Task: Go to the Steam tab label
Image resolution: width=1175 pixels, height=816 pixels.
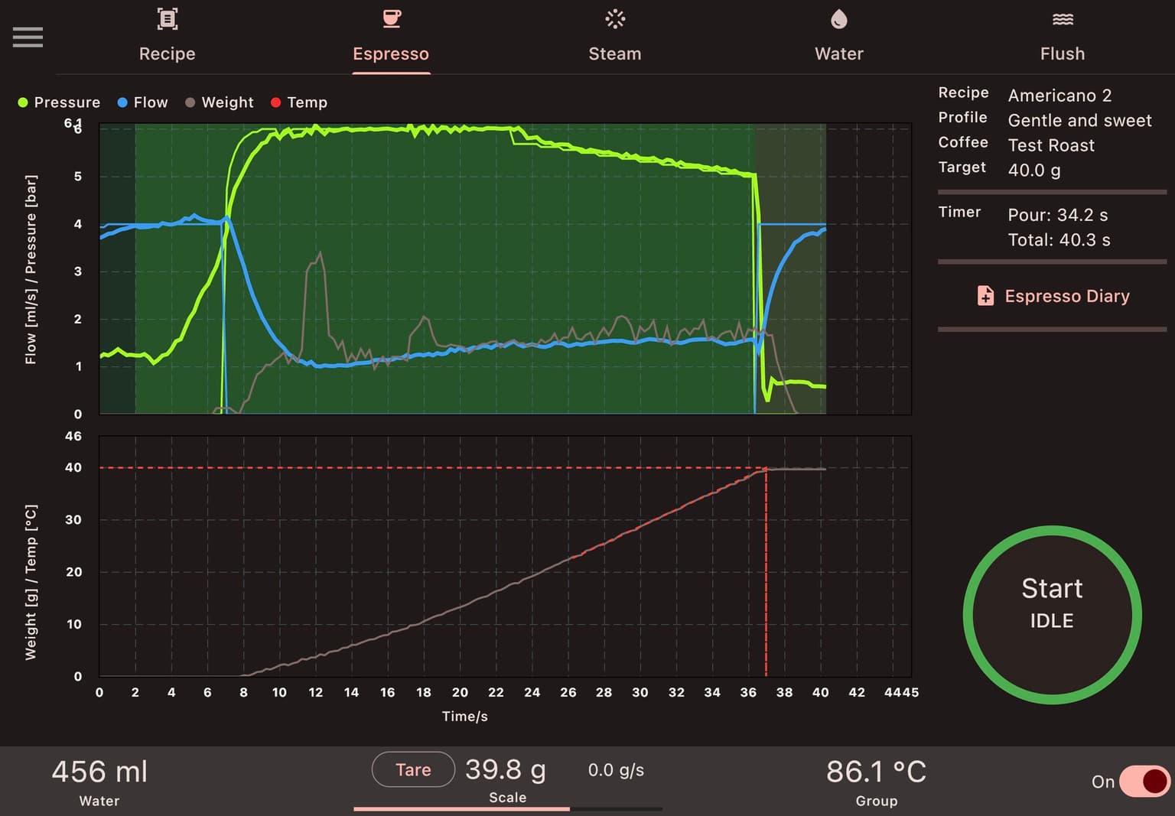Action: pyautogui.click(x=615, y=54)
